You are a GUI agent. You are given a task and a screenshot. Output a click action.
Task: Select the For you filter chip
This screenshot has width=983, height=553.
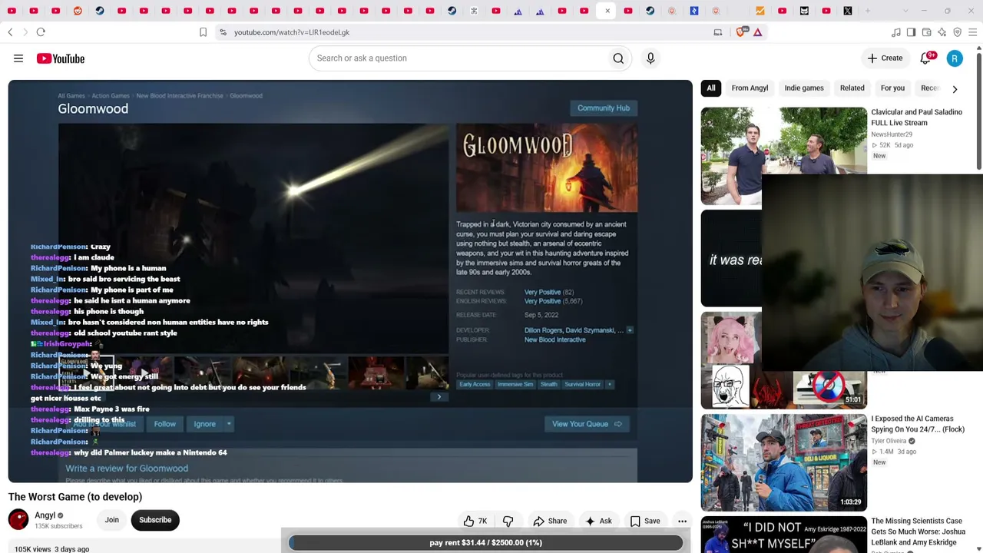[x=892, y=88]
